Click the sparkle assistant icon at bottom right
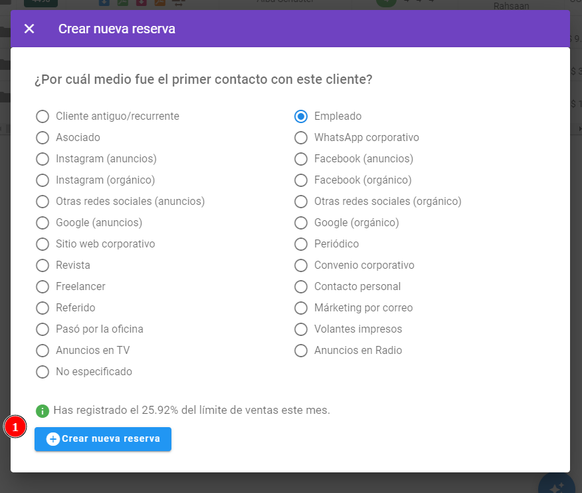This screenshot has width=582, height=493. [x=557, y=486]
